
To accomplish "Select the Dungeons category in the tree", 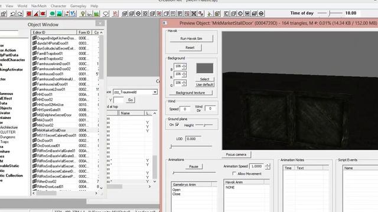I will [x=8, y=137].
